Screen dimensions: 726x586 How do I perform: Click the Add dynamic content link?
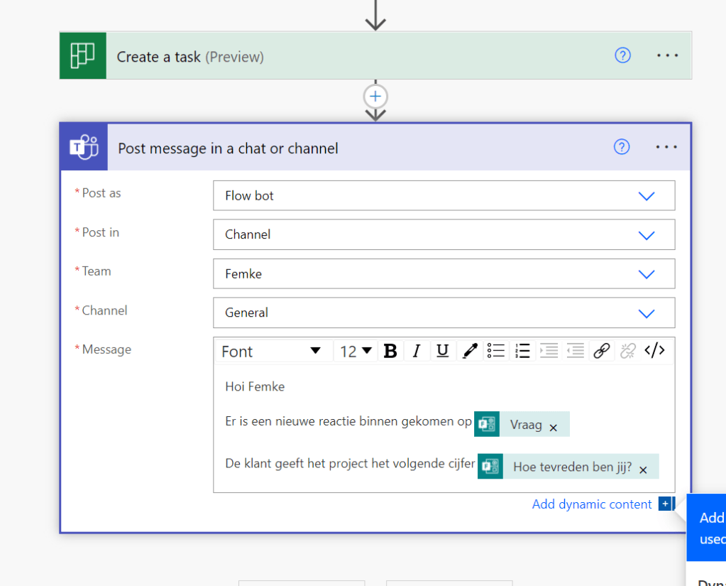(592, 504)
